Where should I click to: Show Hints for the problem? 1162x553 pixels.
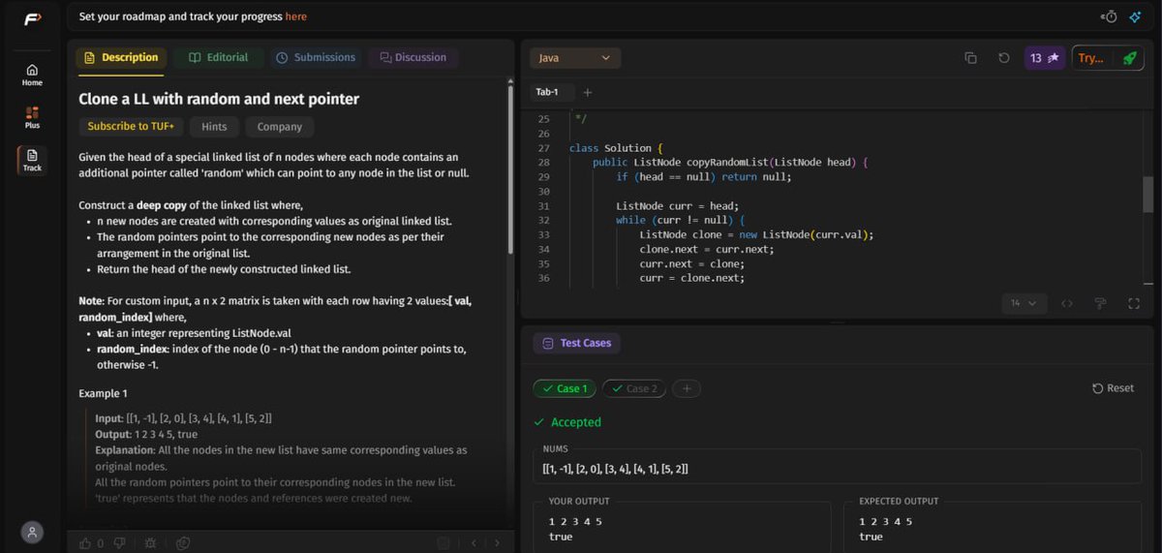214,127
